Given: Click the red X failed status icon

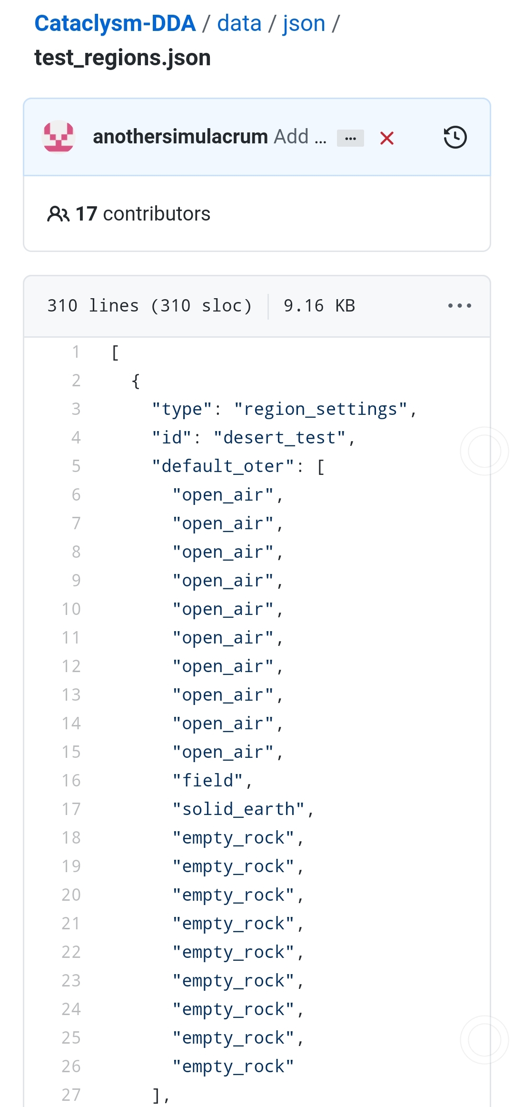Looking at the screenshot, I should click(387, 138).
